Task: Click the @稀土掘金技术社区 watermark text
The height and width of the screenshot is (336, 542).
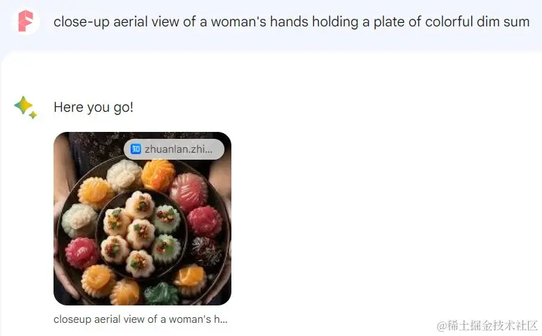Action: [487, 326]
